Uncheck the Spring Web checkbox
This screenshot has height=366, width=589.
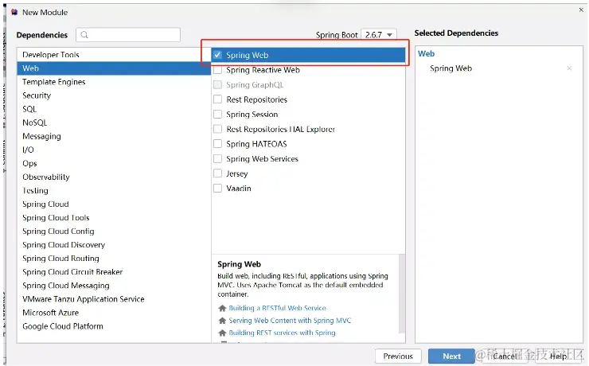pos(217,55)
